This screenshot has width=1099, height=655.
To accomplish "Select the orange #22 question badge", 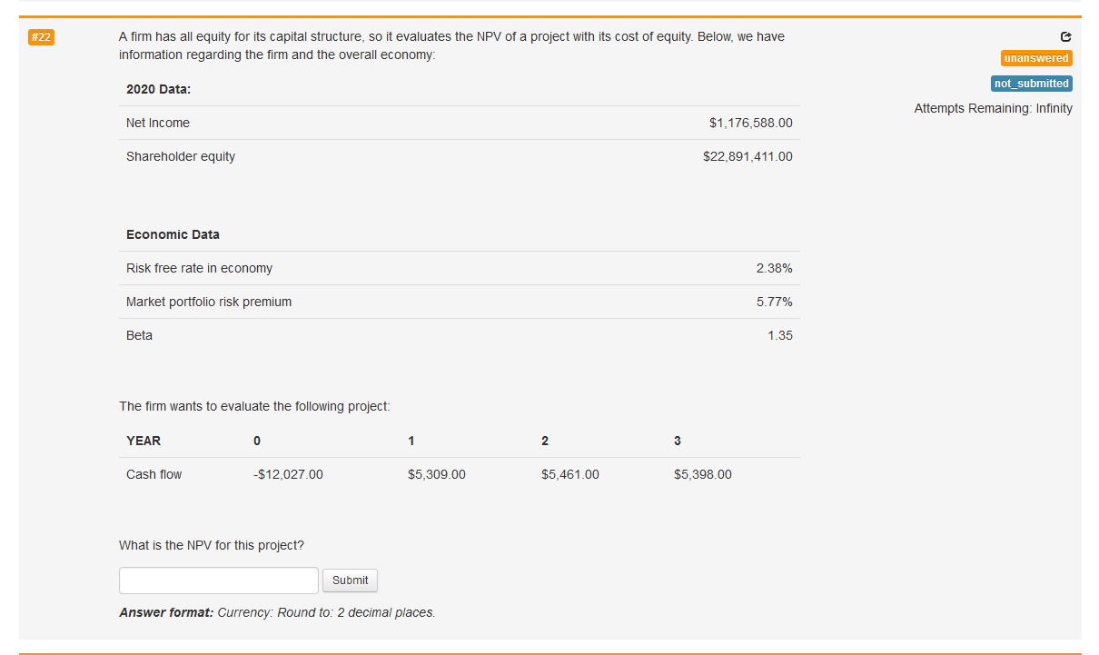I will click(41, 37).
